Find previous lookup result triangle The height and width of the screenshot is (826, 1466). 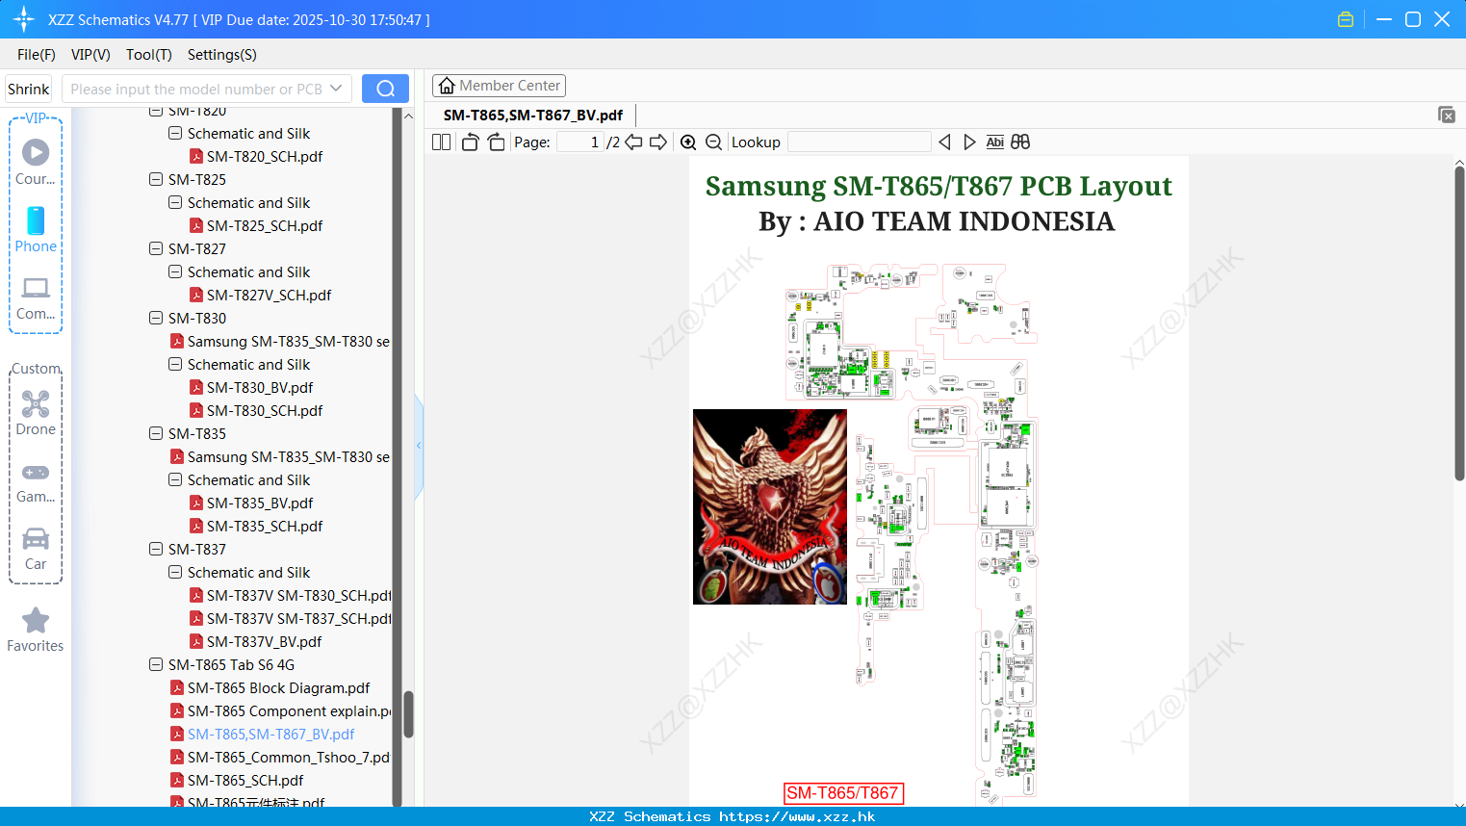click(x=944, y=142)
